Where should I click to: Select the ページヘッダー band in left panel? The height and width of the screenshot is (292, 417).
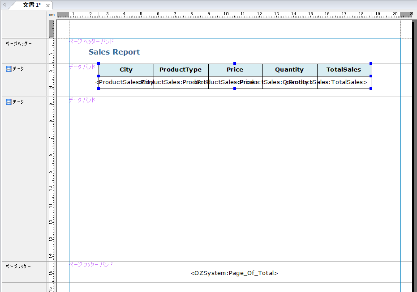pyautogui.click(x=18, y=44)
